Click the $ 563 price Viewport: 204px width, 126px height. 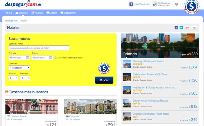point(193,93)
